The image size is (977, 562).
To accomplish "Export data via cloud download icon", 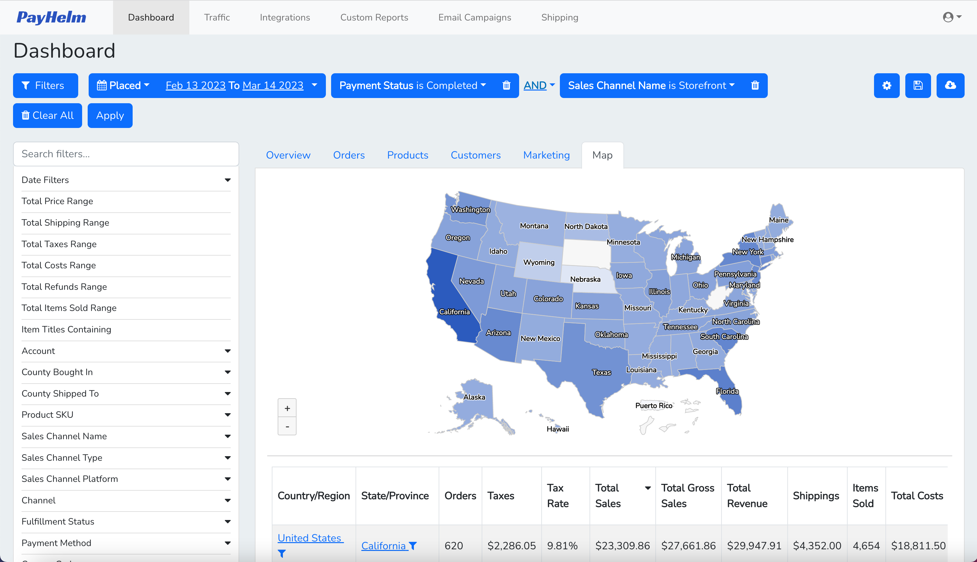I will 950,85.
